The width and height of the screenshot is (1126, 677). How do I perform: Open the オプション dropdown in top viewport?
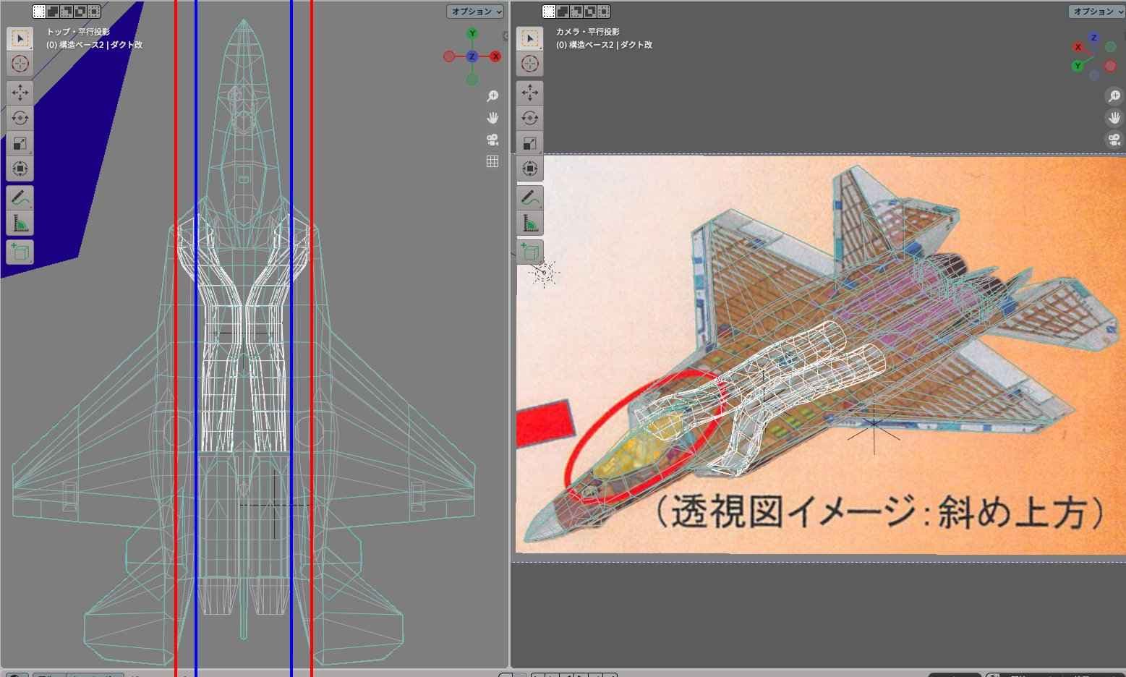(x=474, y=12)
